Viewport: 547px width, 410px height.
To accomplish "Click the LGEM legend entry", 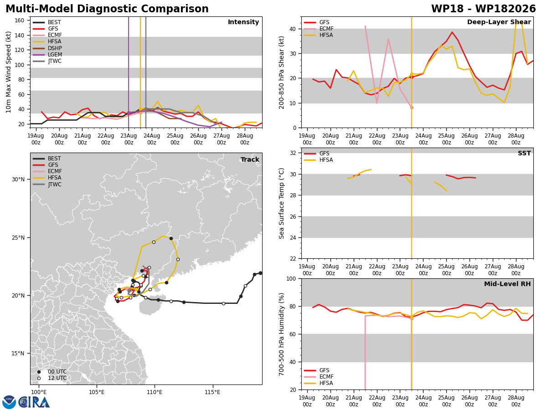I will (47, 55).
